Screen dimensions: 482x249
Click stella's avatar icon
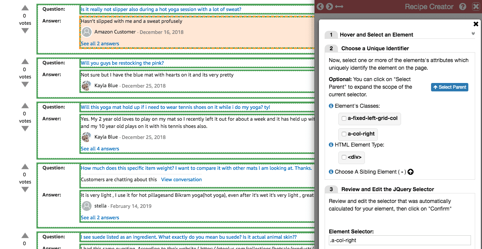click(87, 206)
